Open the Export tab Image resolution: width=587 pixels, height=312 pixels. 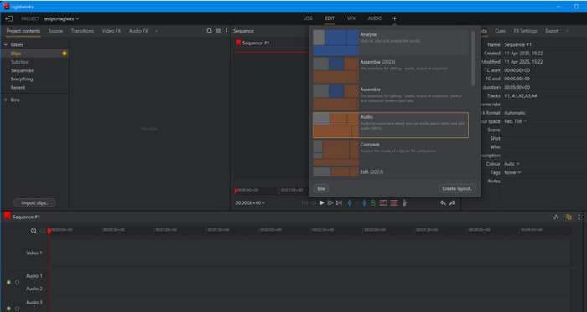[552, 31]
